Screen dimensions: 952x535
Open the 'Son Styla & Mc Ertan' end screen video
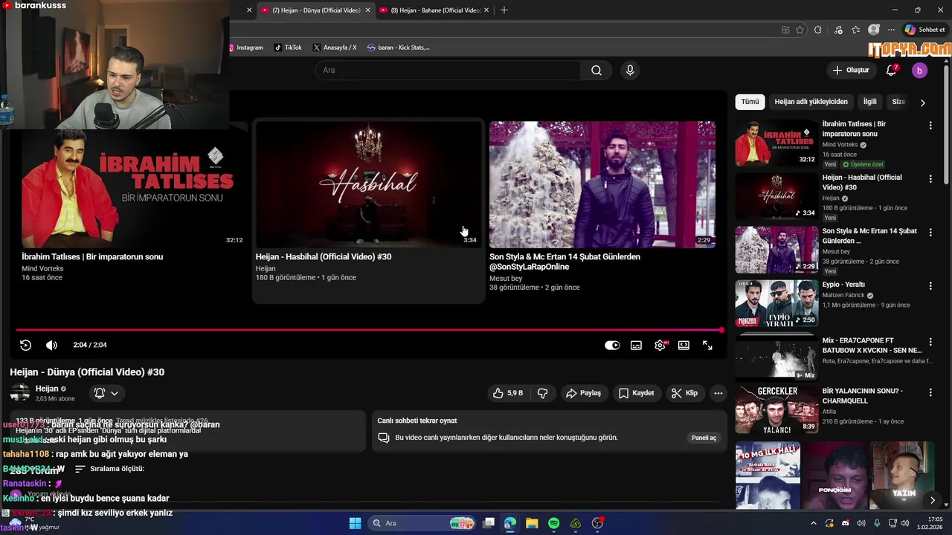click(x=602, y=184)
